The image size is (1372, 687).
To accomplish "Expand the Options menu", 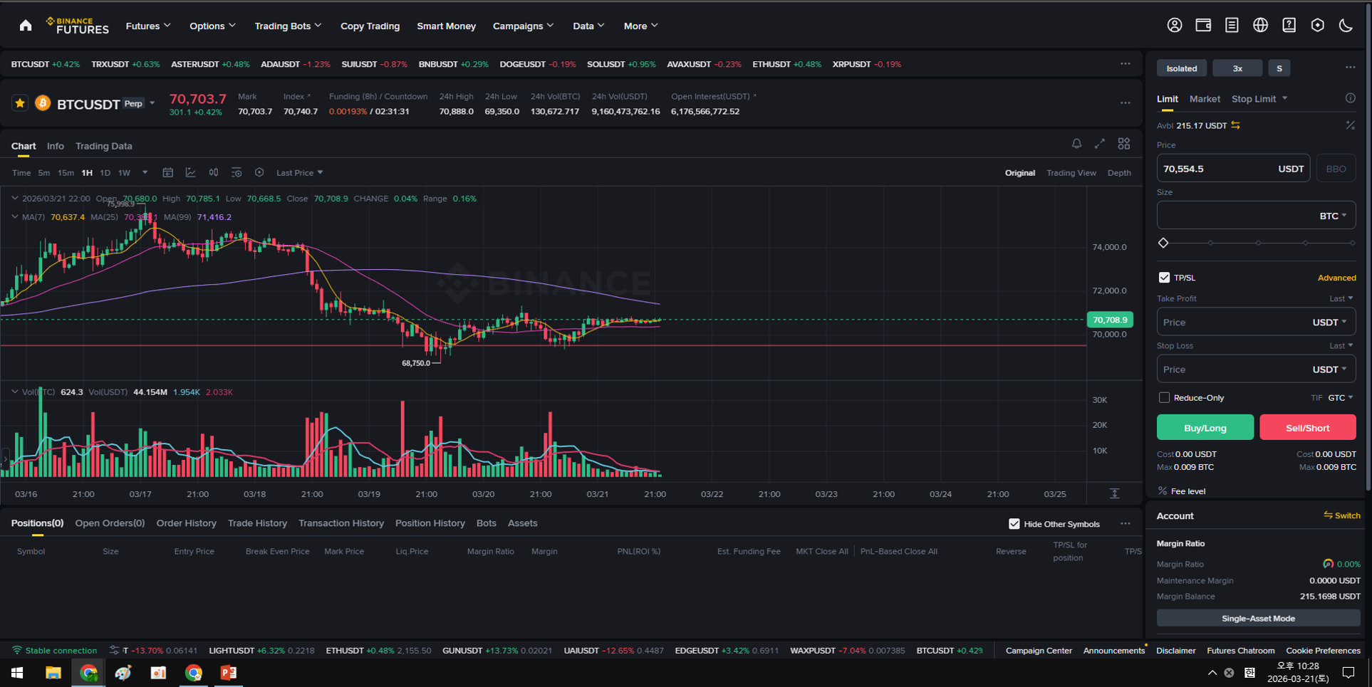I will pos(212,26).
